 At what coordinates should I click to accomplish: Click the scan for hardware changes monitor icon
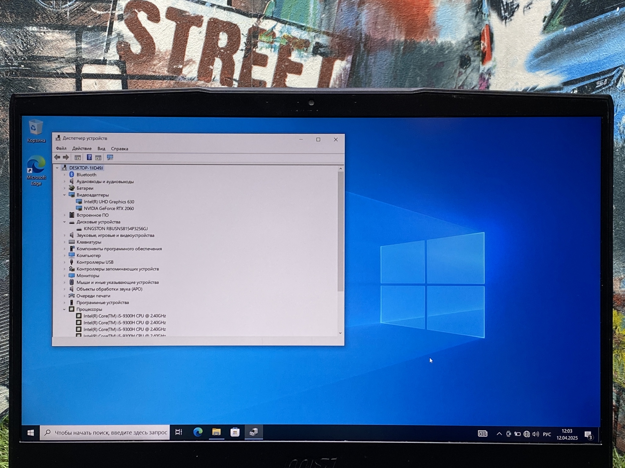click(x=110, y=157)
